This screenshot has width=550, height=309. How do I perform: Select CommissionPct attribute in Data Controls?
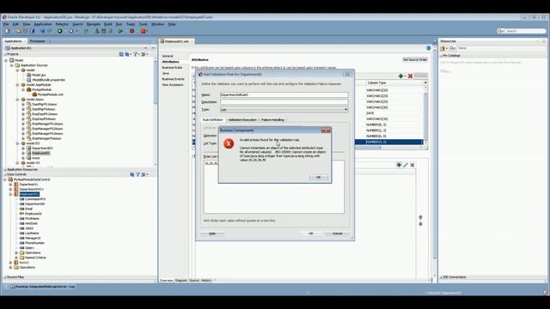click(x=35, y=199)
